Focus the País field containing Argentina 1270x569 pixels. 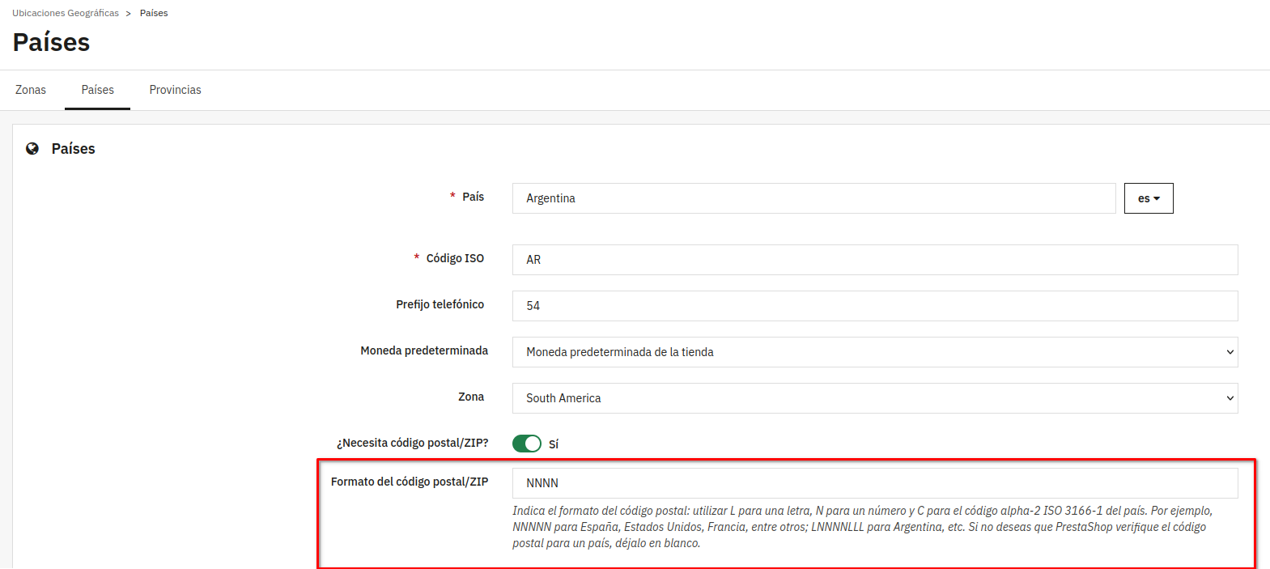[x=813, y=198]
